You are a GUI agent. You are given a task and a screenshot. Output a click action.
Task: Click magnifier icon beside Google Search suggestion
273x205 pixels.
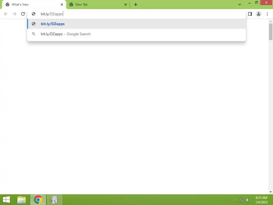click(34, 34)
